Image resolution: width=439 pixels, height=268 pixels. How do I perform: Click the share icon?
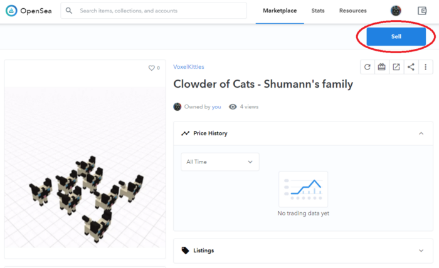[x=411, y=67]
